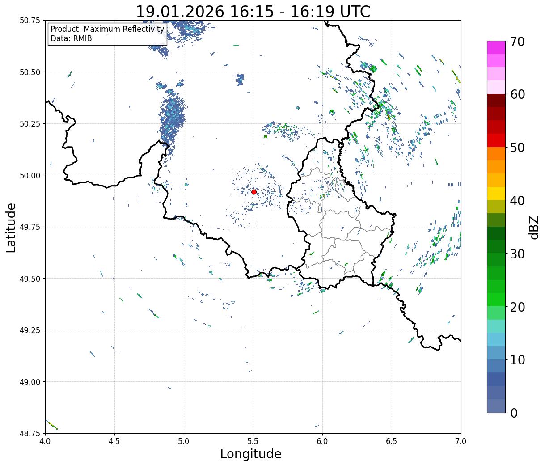Click the longitude tick label 4.5
This screenshot has width=545, height=465.
click(x=114, y=441)
